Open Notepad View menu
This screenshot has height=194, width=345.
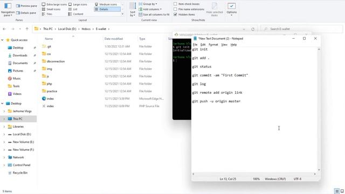[x=224, y=45]
